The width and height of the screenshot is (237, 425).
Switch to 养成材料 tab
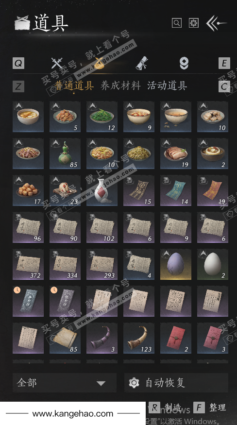120,85
